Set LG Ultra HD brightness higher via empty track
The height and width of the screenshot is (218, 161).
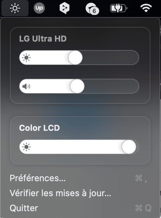[111, 58]
